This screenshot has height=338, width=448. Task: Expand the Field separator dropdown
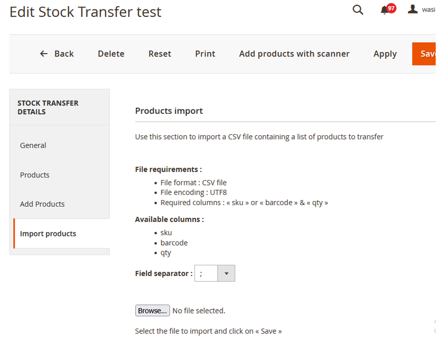pyautogui.click(x=215, y=273)
